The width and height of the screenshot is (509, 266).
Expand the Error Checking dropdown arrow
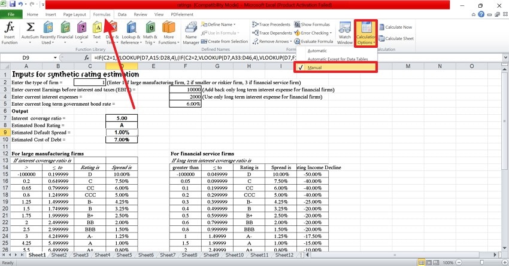331,33
